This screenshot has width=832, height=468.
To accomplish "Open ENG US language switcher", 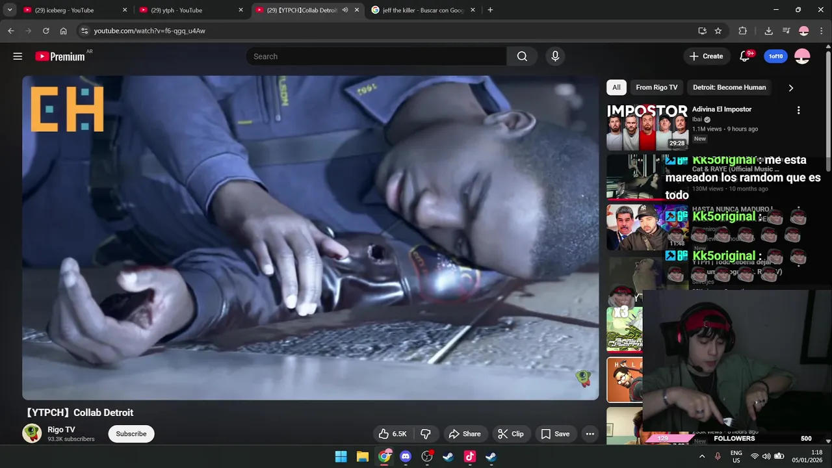I will pyautogui.click(x=736, y=456).
